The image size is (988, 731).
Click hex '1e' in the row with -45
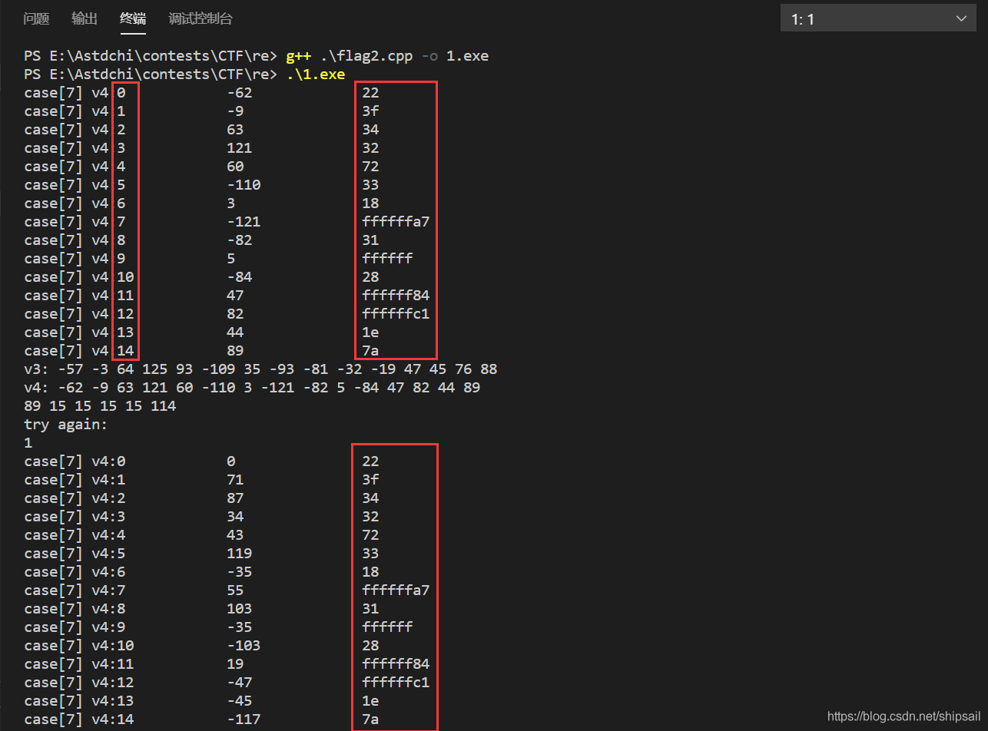pyautogui.click(x=370, y=701)
